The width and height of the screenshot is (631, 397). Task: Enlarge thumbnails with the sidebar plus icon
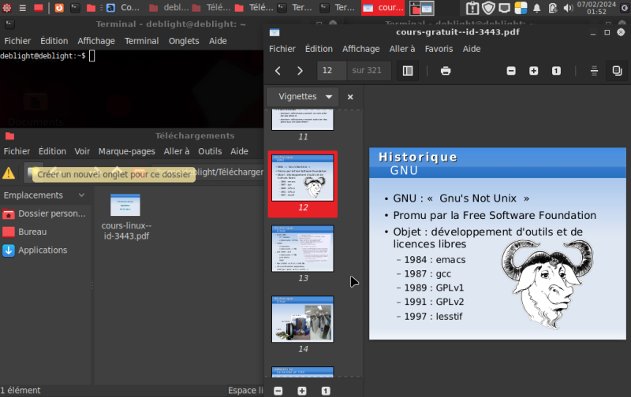pyautogui.click(x=302, y=391)
